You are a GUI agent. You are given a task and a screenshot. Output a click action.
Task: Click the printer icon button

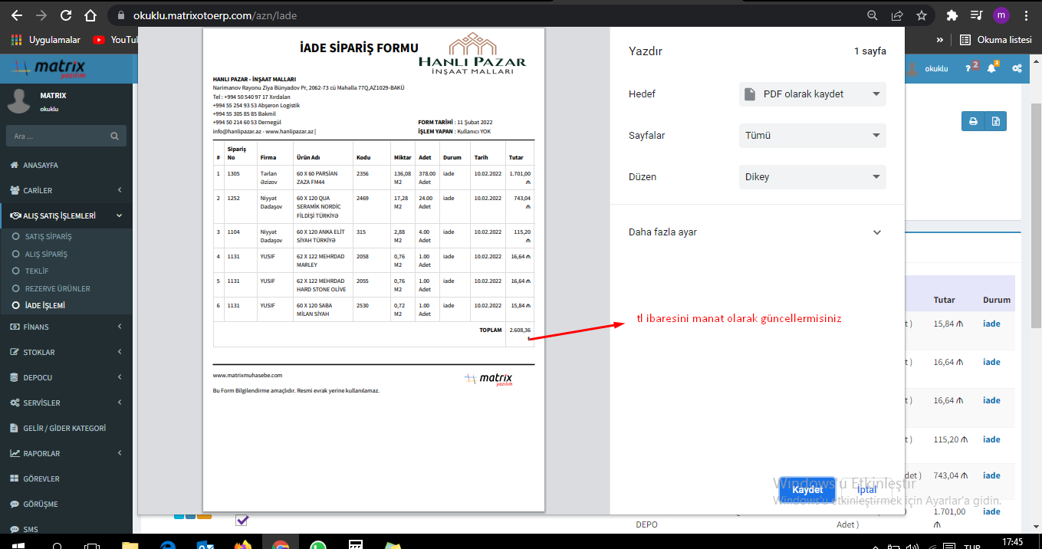coord(973,121)
